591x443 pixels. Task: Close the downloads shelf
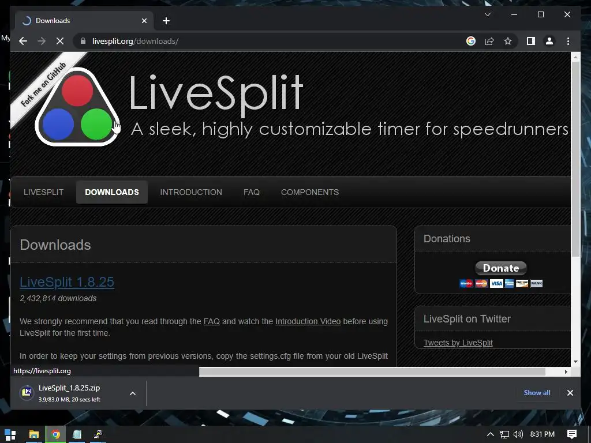tap(570, 392)
